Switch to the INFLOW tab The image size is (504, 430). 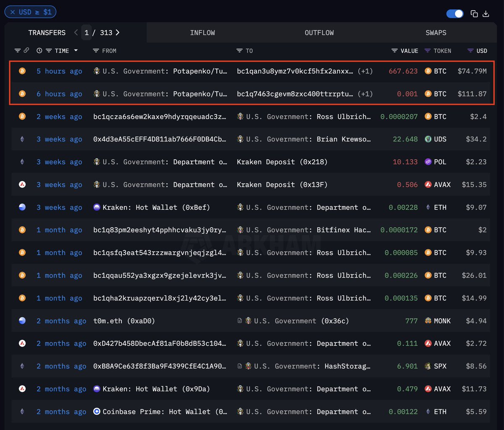pyautogui.click(x=202, y=33)
